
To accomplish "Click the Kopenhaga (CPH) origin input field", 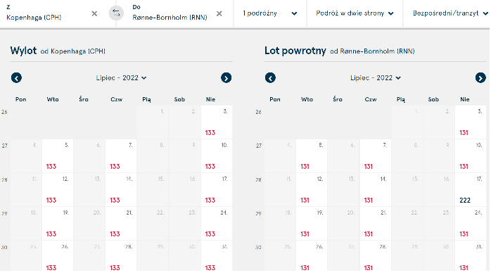I will coord(47,13).
